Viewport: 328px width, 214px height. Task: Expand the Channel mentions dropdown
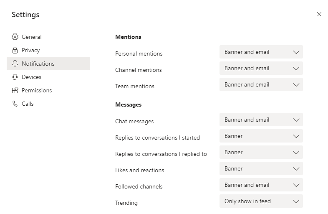(261, 68)
